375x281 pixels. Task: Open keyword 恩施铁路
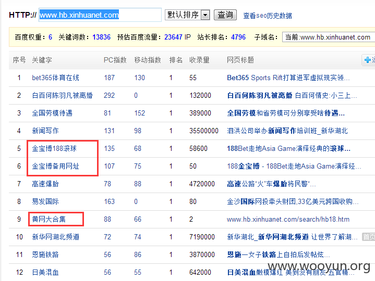click(45, 254)
